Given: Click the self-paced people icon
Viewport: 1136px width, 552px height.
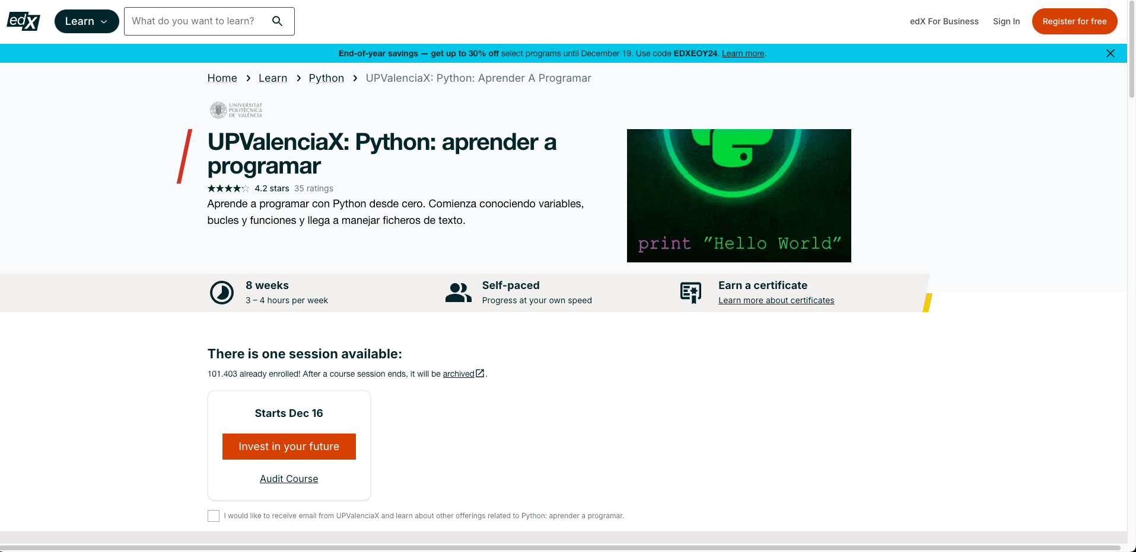Looking at the screenshot, I should pyautogui.click(x=459, y=293).
